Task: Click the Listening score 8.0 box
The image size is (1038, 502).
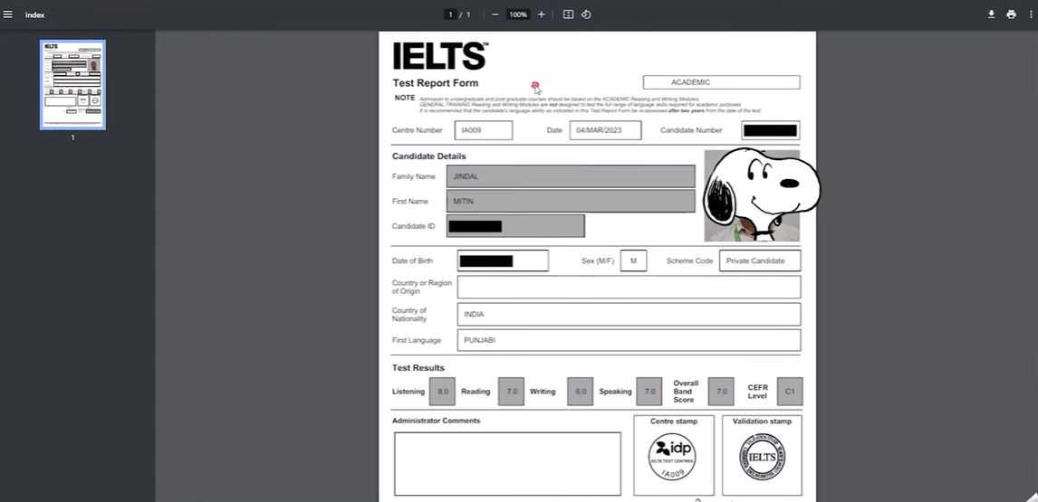Action: pos(442,392)
